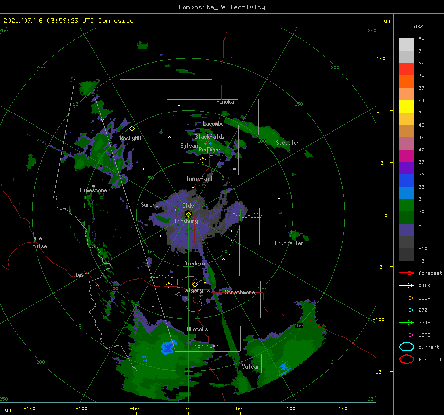Click the green 22JP arrow icon
This screenshot has width=444, height=415.
pyautogui.click(x=407, y=322)
